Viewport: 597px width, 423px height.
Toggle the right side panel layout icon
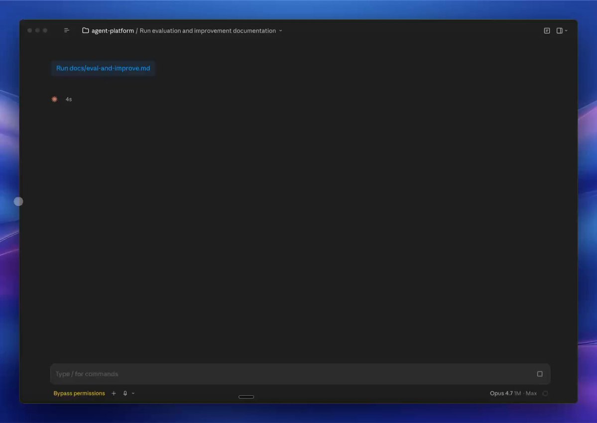pyautogui.click(x=559, y=31)
